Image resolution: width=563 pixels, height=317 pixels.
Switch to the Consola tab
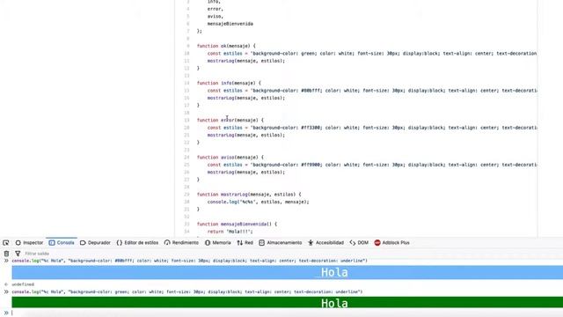62,243
